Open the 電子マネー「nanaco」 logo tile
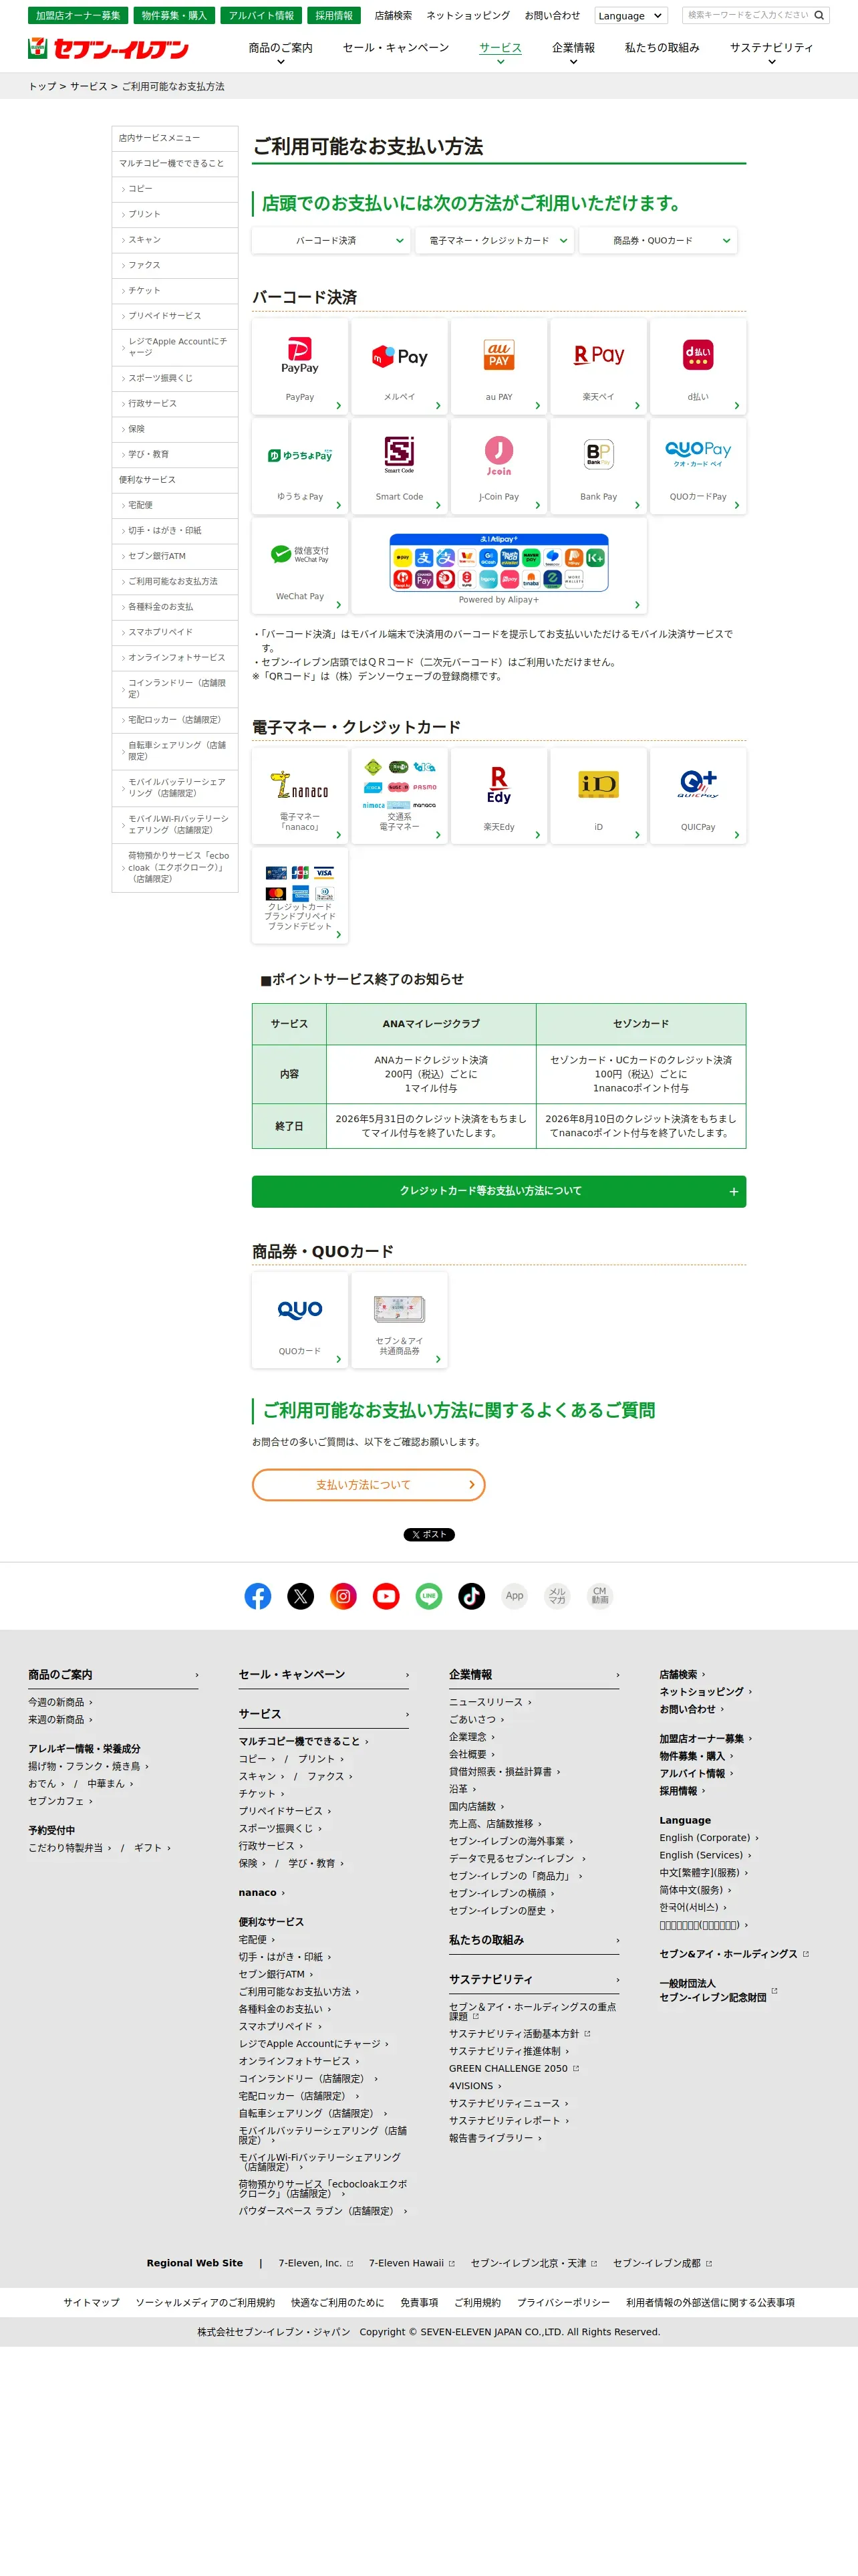The image size is (858, 2576). click(x=299, y=796)
